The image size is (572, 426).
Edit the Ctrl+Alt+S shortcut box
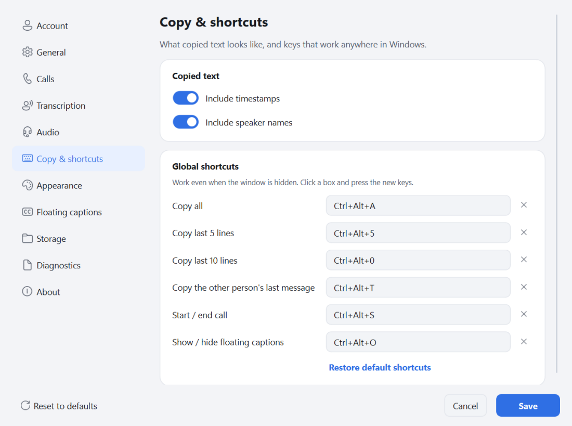pos(418,315)
